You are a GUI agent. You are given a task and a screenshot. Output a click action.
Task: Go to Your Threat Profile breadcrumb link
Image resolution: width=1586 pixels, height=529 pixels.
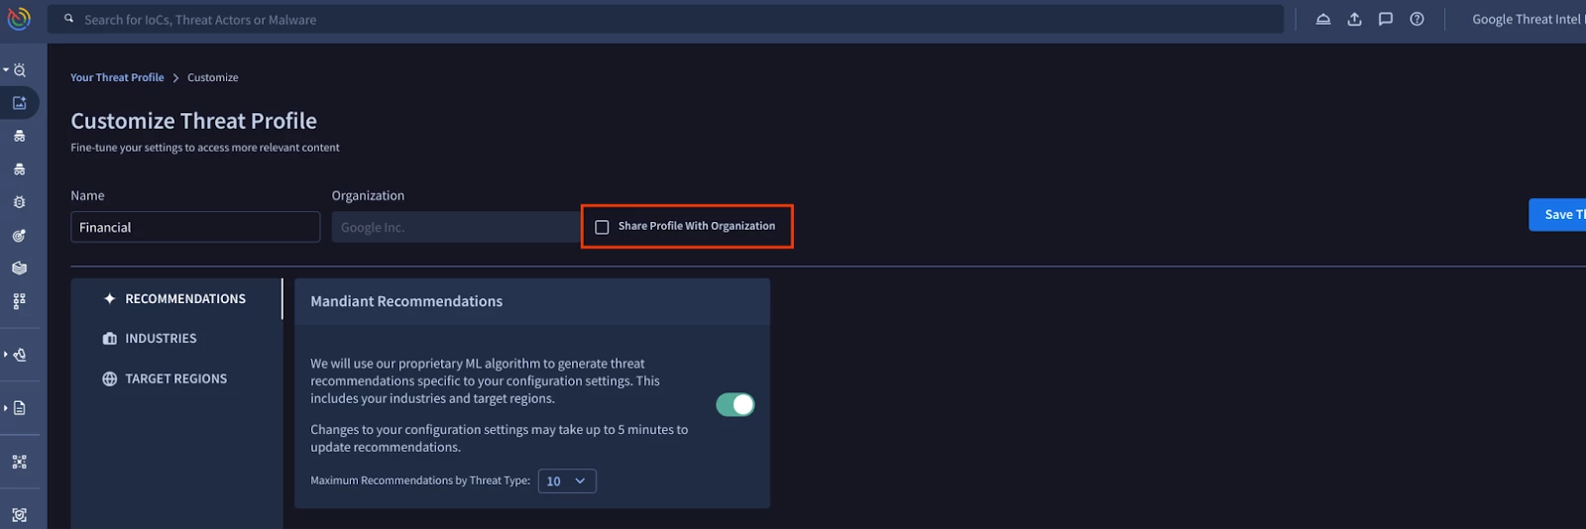(117, 77)
